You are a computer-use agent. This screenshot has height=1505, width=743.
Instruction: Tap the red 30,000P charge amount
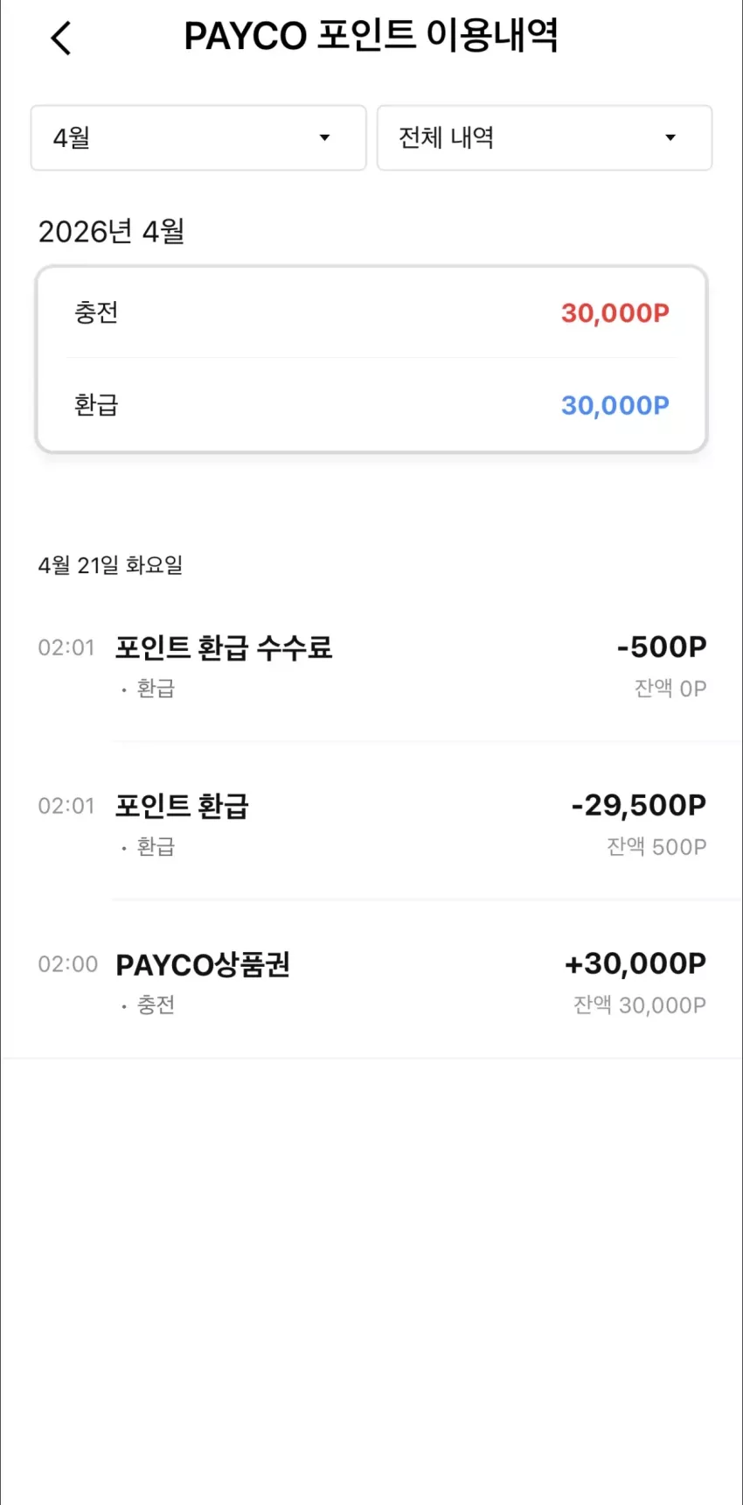coord(615,313)
